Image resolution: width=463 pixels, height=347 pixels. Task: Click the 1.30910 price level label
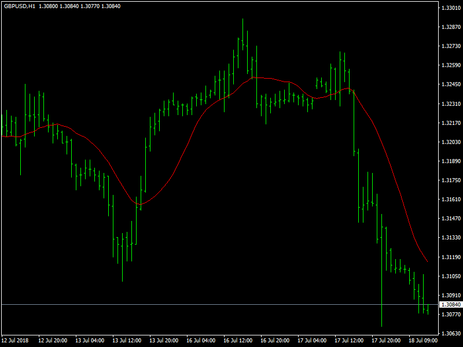click(x=451, y=296)
